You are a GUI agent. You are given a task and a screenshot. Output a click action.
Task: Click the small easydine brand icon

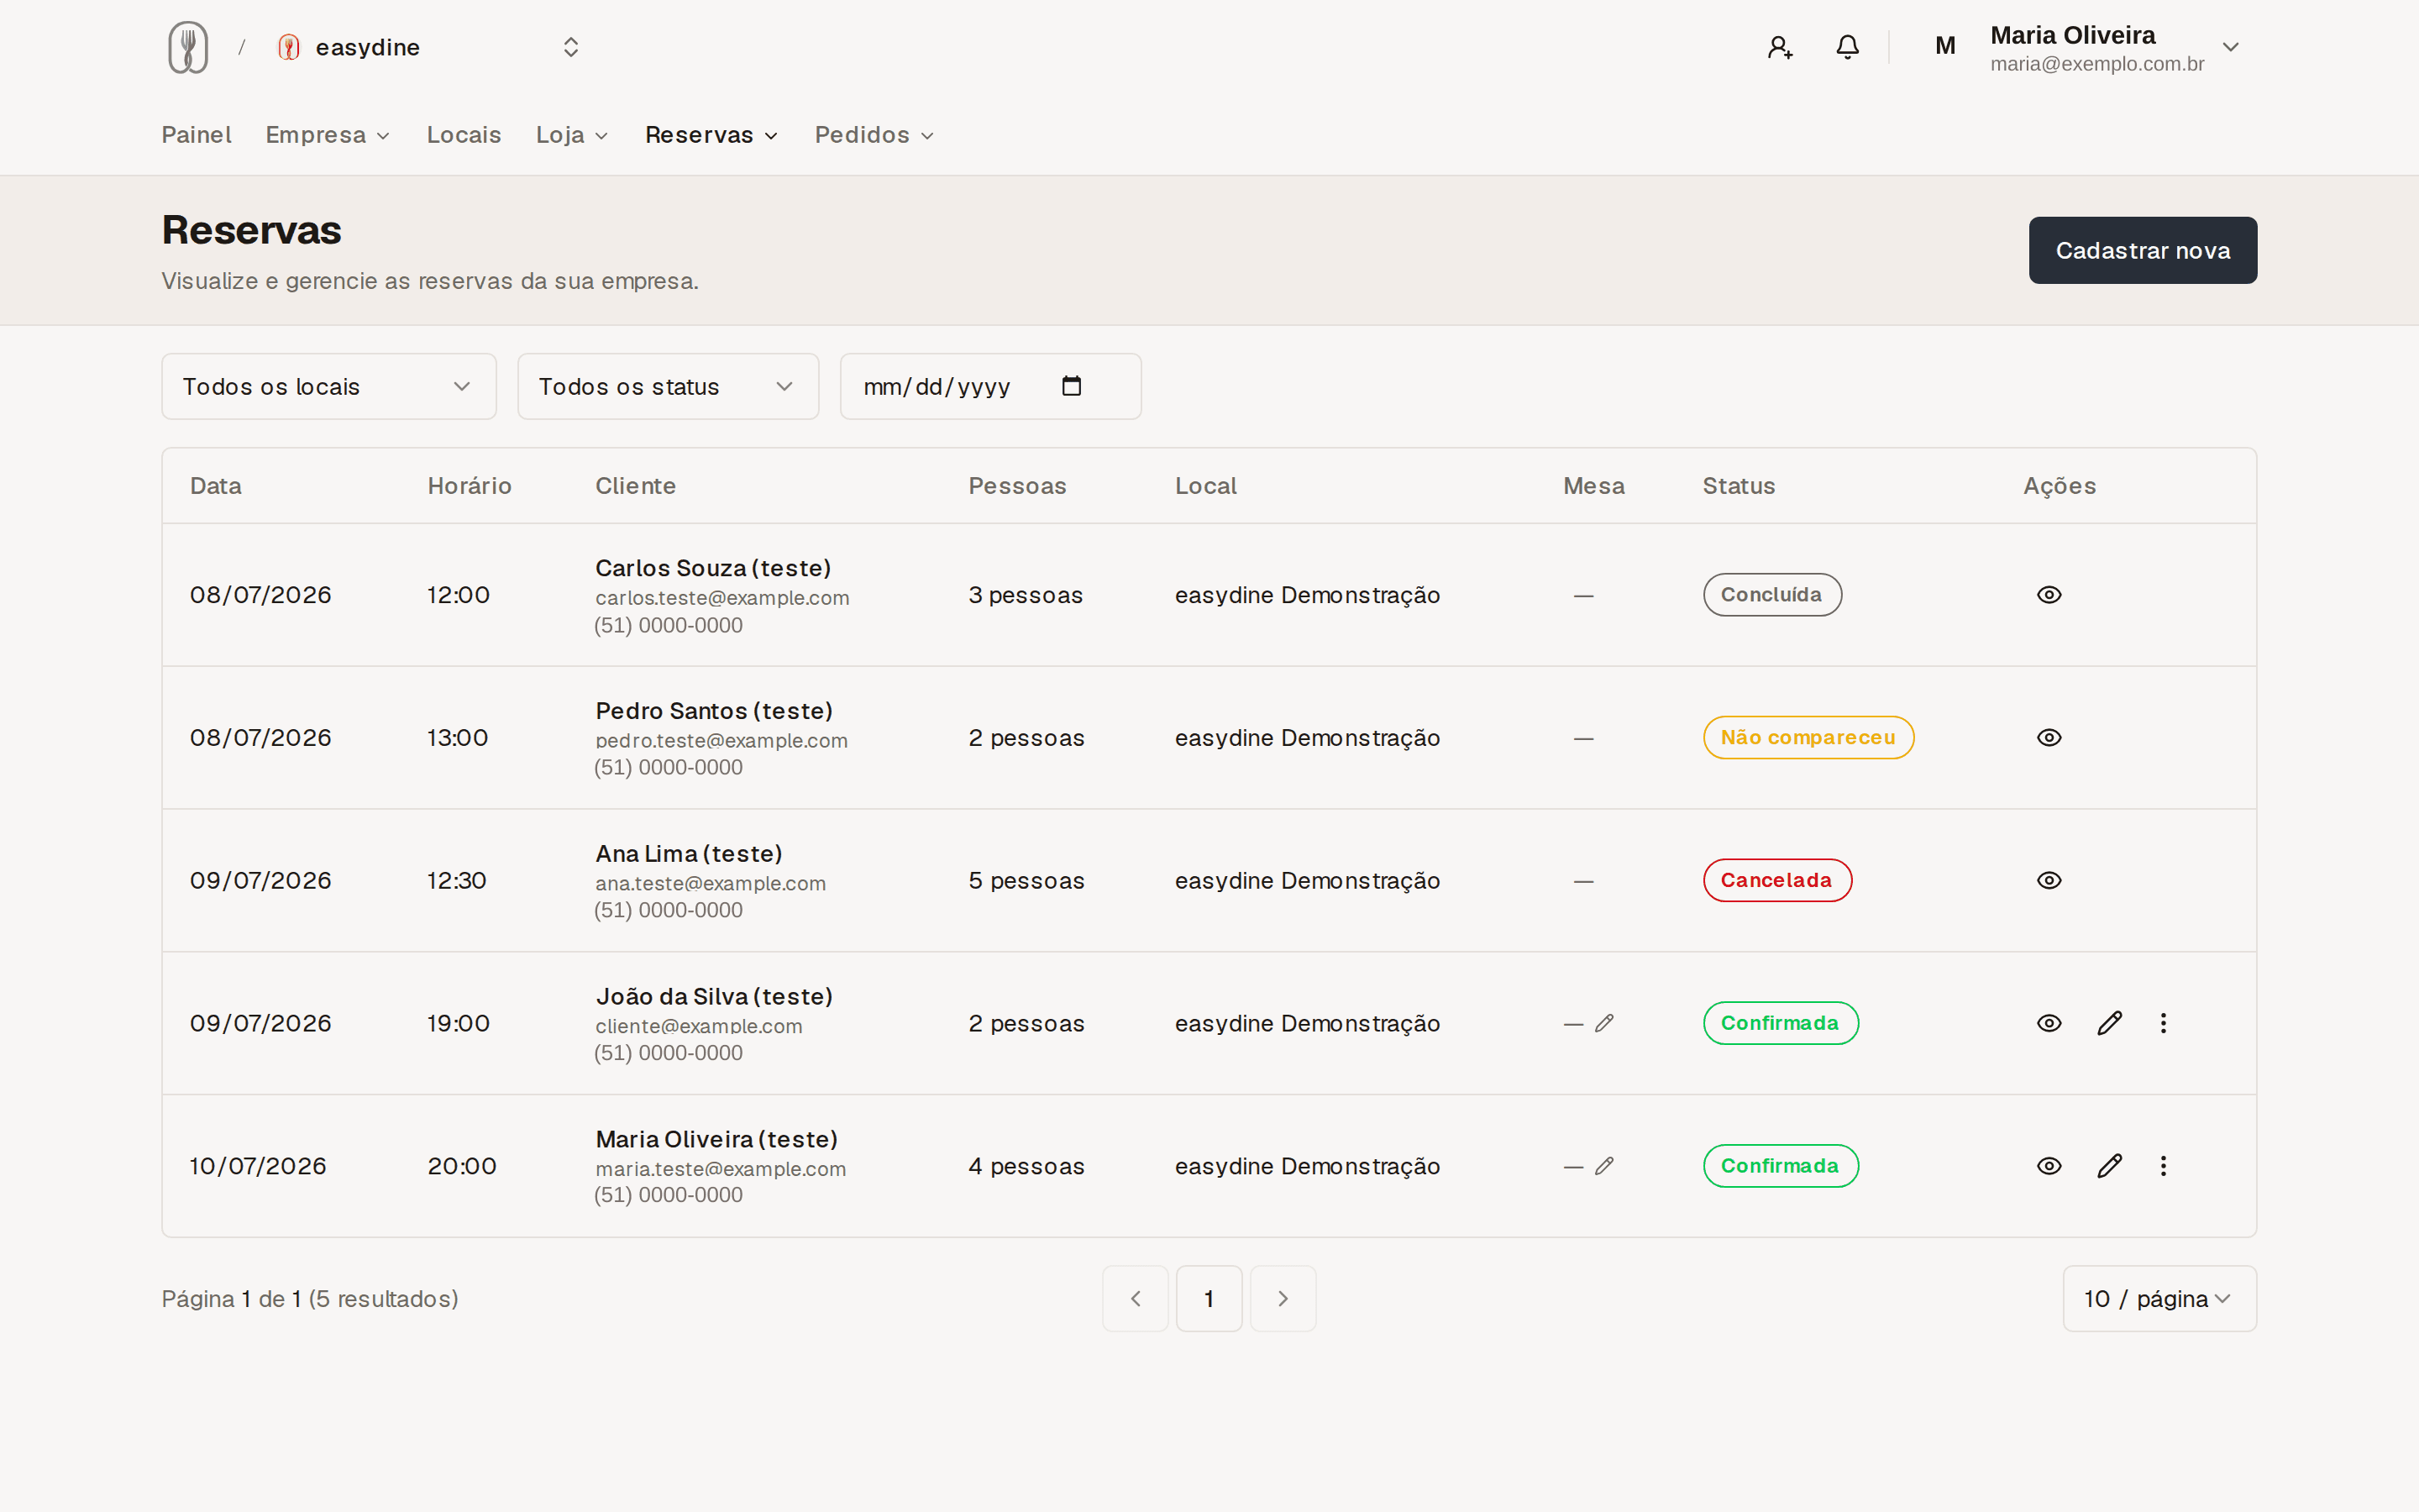pos(289,47)
